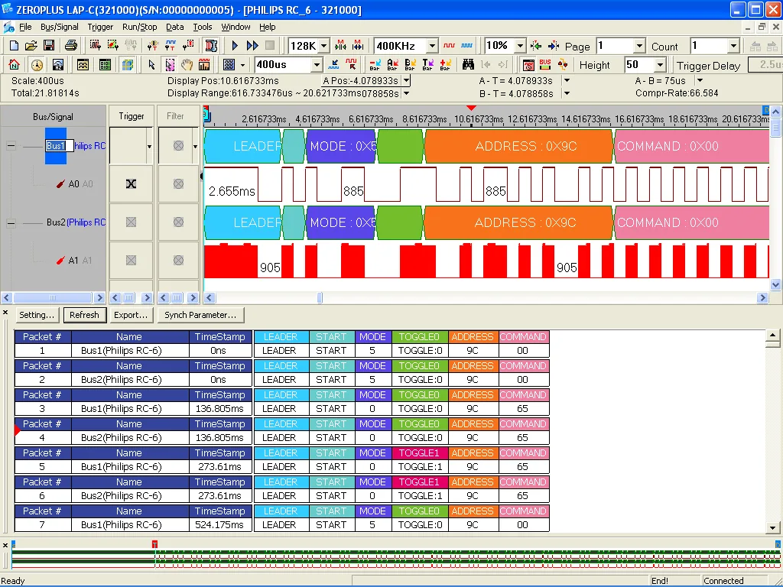The image size is (783, 587).
Task: Click the Synch Parameter... button
Action: pos(200,315)
